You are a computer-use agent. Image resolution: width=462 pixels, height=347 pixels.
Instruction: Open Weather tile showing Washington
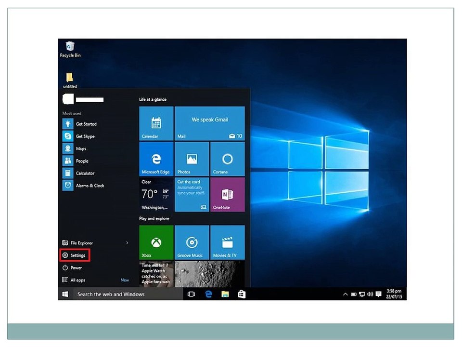tap(156, 194)
